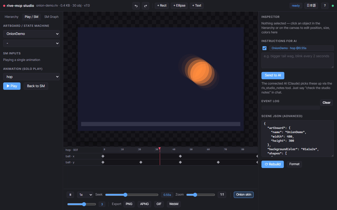Click the Zoom slider handle

coord(195,195)
